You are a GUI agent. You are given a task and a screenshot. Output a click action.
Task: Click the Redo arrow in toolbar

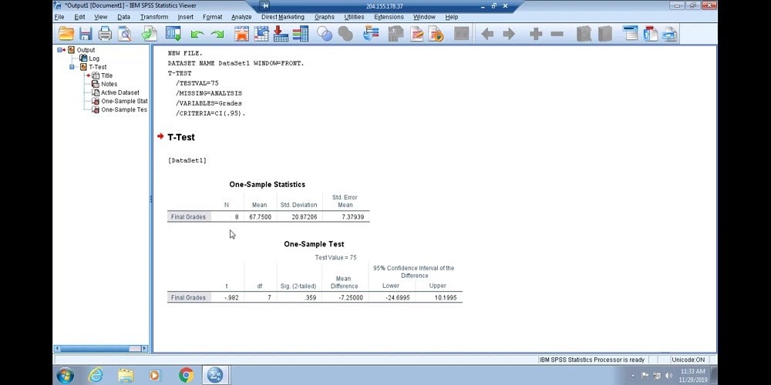217,34
